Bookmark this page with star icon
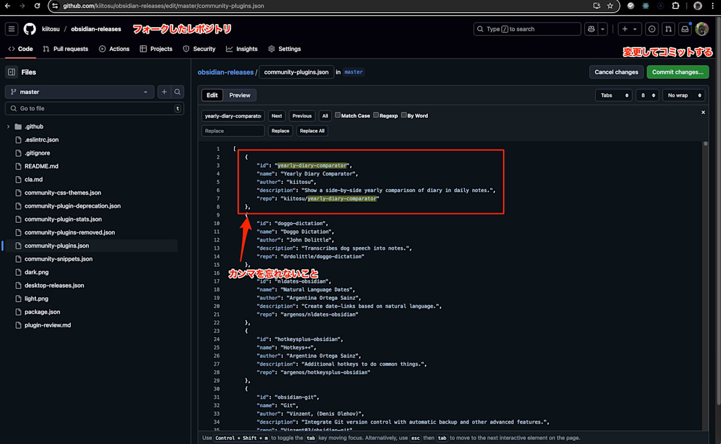 pos(610,6)
